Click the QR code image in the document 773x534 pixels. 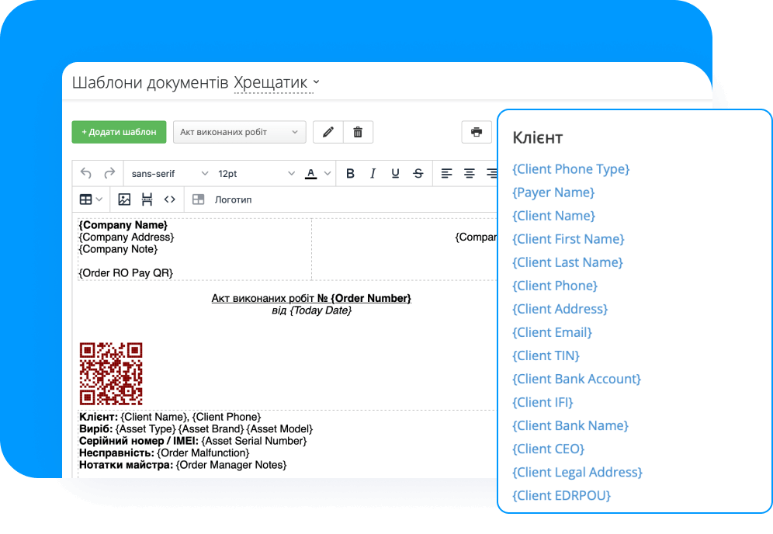pos(111,373)
